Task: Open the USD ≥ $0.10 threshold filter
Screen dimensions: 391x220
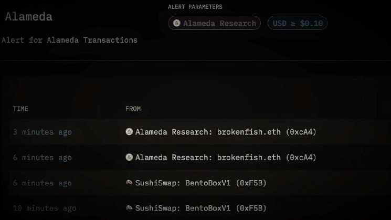Action: [298, 23]
